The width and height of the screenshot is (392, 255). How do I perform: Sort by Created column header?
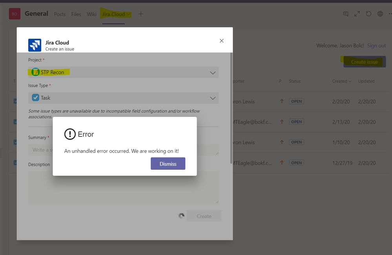341,81
